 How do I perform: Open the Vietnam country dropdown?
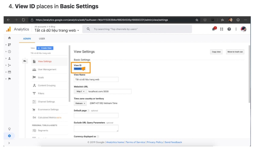point(80,103)
